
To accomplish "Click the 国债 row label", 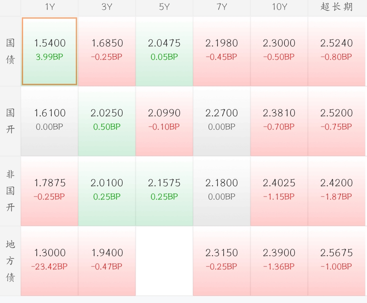I will [10, 51].
